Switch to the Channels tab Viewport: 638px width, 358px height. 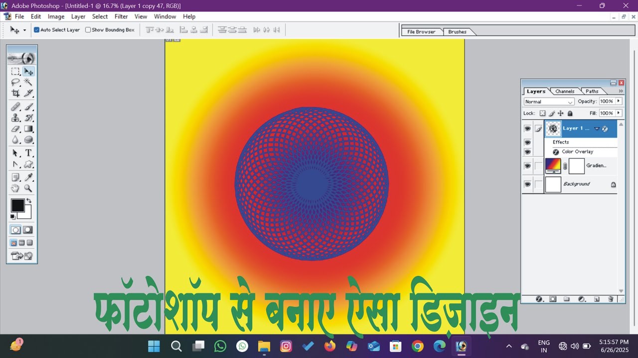[565, 91]
